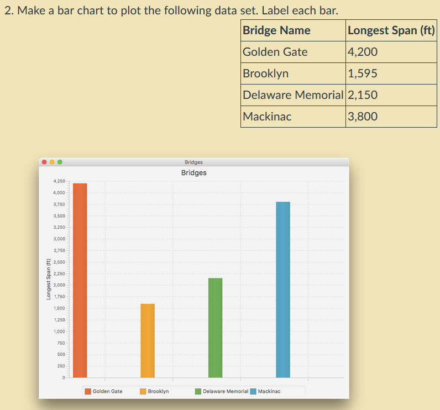Click the 250 y-axis tick label
Viewport: 440px width, 410px height.
tap(61, 366)
